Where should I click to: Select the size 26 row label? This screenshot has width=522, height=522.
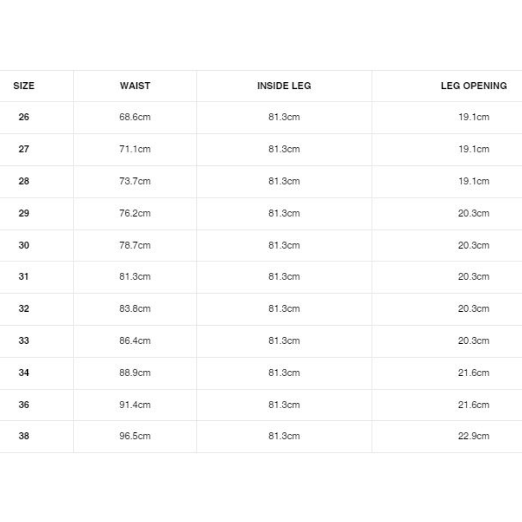(24, 117)
